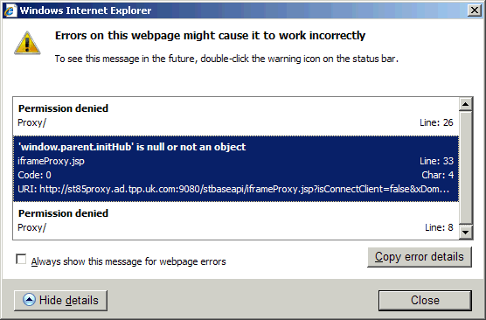Image resolution: width=486 pixels, height=320 pixels.
Task: Click Copy error details button
Action: point(420,257)
